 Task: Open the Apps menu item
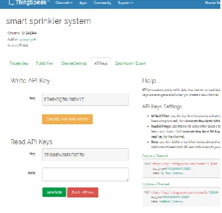tap(83, 3)
